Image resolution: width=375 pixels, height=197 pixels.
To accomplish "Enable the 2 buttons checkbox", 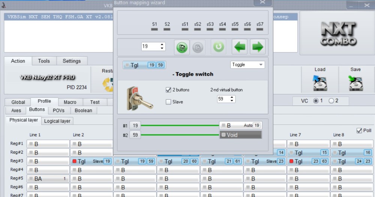I will (x=168, y=90).
